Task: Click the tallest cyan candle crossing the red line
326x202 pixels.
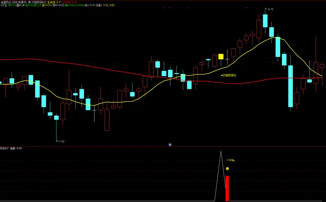Action: coord(290,86)
